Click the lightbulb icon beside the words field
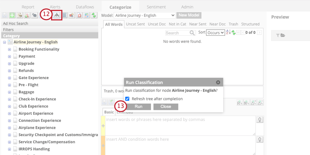The height and width of the screenshot is (155, 310). [x=260, y=120]
